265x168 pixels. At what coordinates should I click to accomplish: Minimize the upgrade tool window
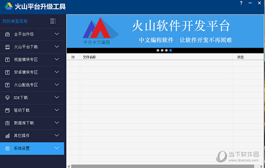coord(250,3)
